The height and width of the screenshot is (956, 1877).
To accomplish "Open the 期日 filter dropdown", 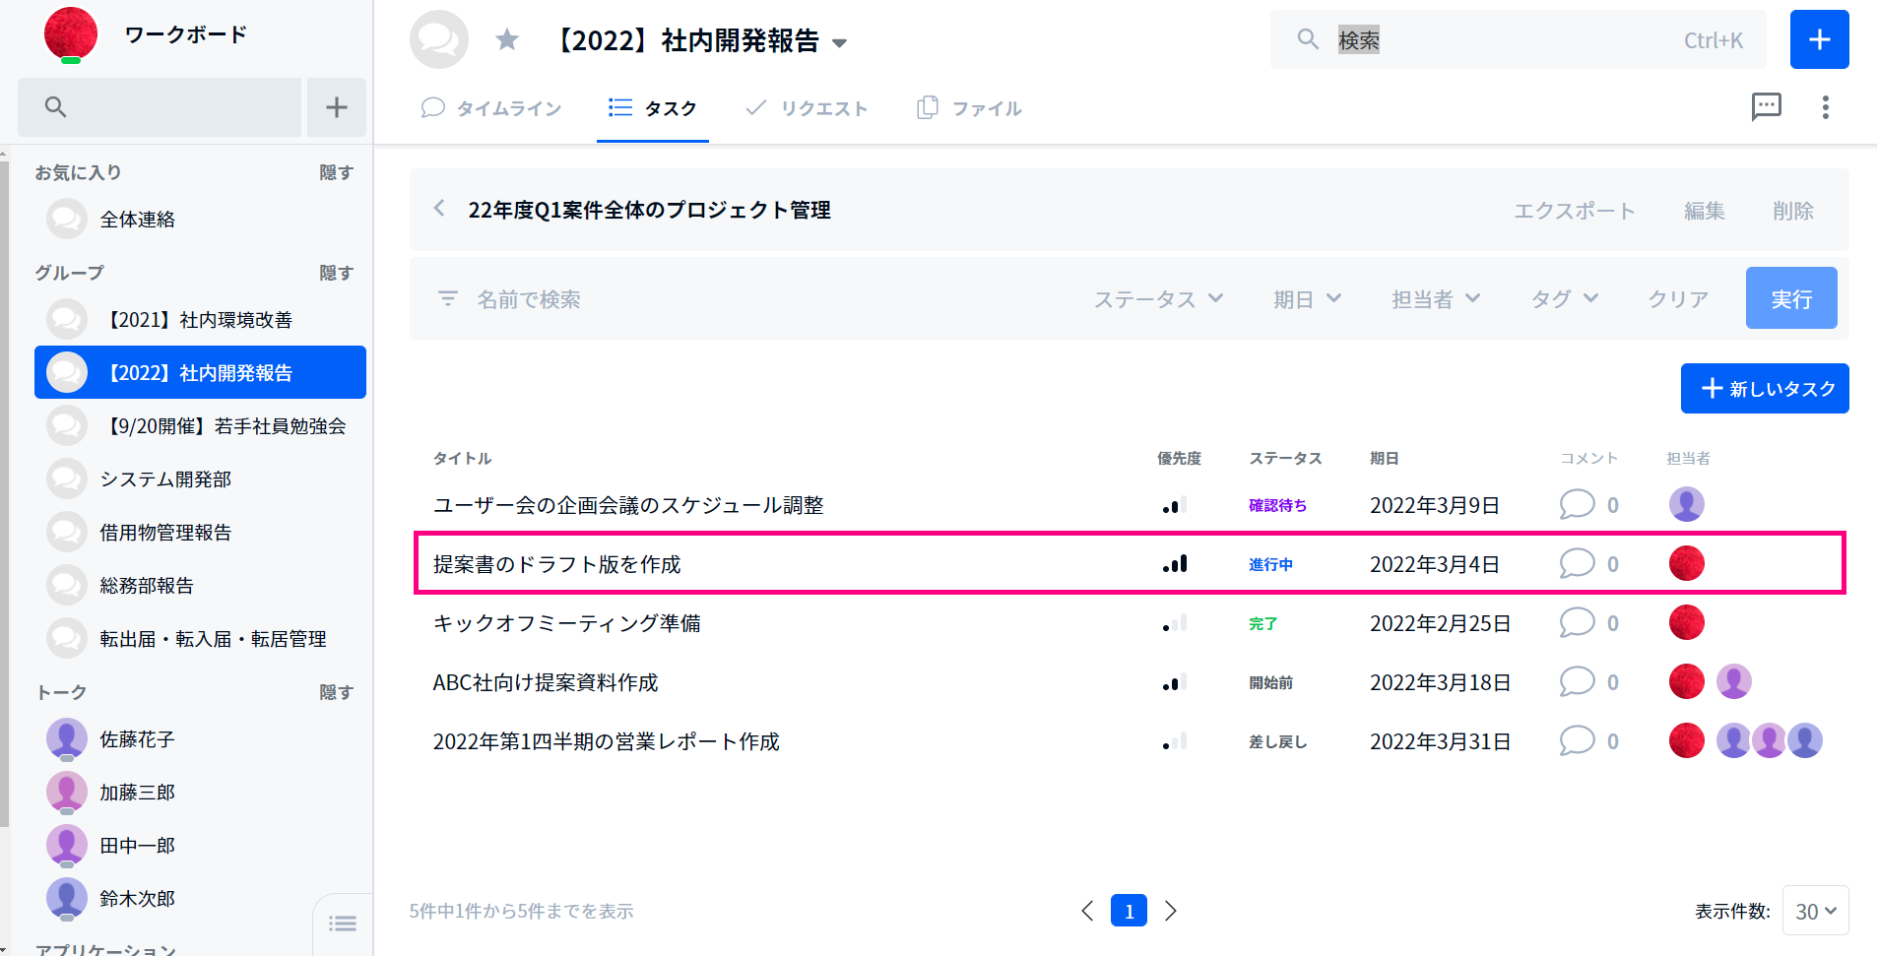I will (1307, 298).
